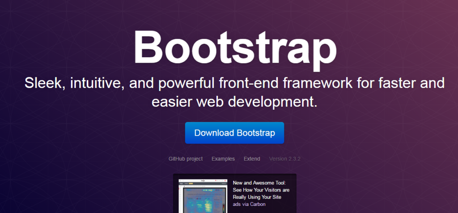
Task: Click the Version 2.3.2 text
Action: (285, 159)
